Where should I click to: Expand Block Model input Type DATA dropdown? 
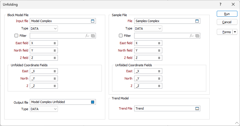pos(44,29)
